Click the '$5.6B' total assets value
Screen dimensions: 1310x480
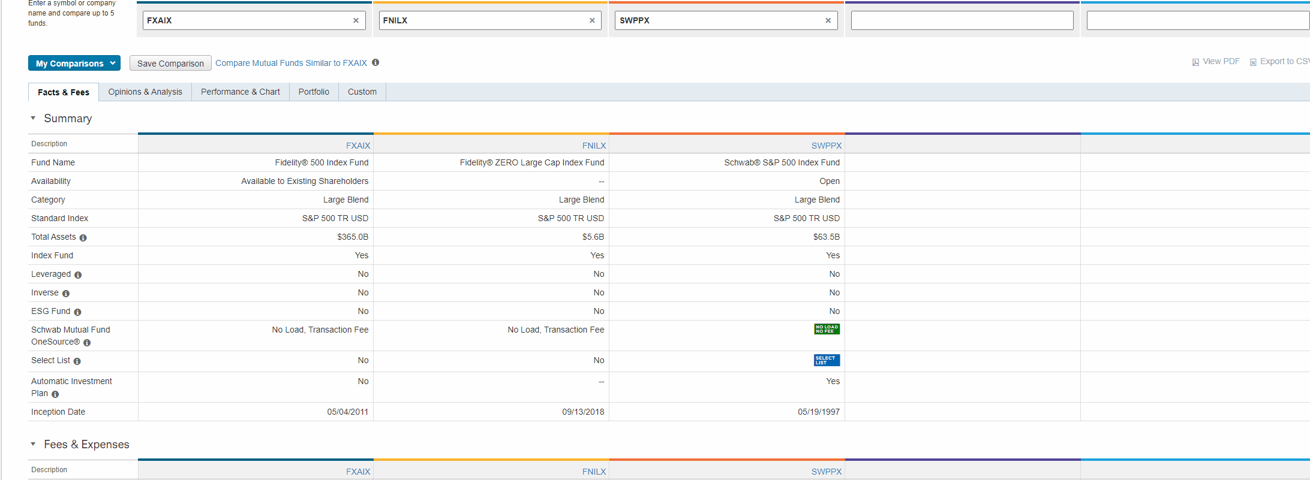coord(593,237)
